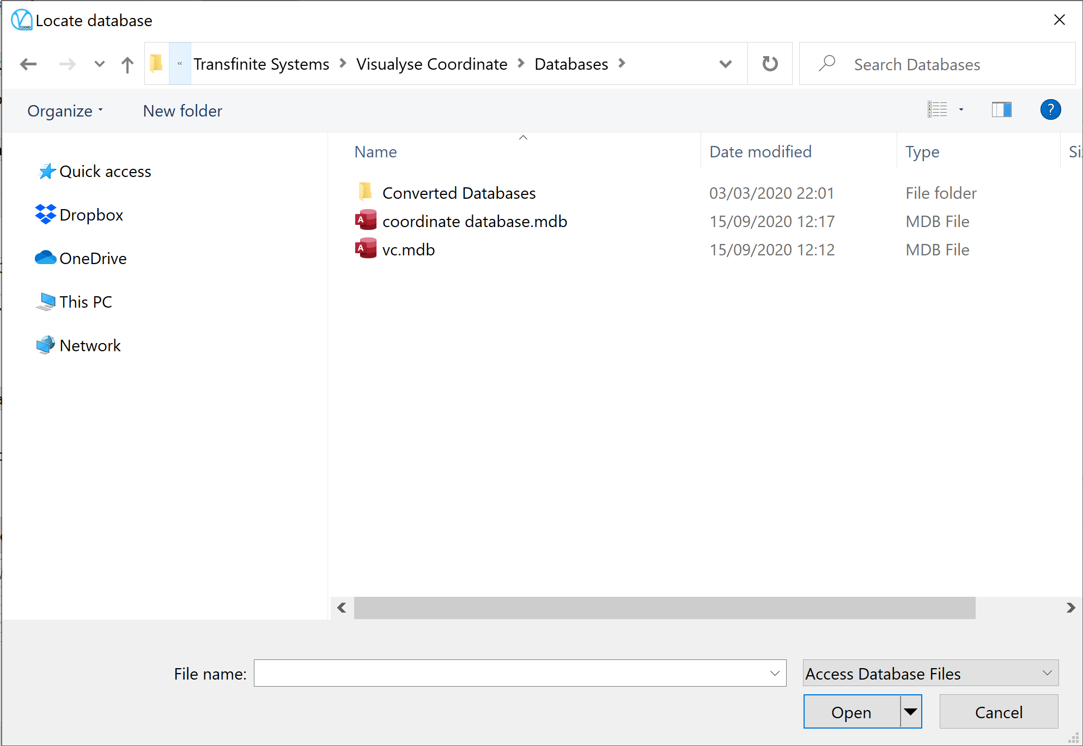
Task: Open the coordinate database.mdb file
Action: [476, 221]
